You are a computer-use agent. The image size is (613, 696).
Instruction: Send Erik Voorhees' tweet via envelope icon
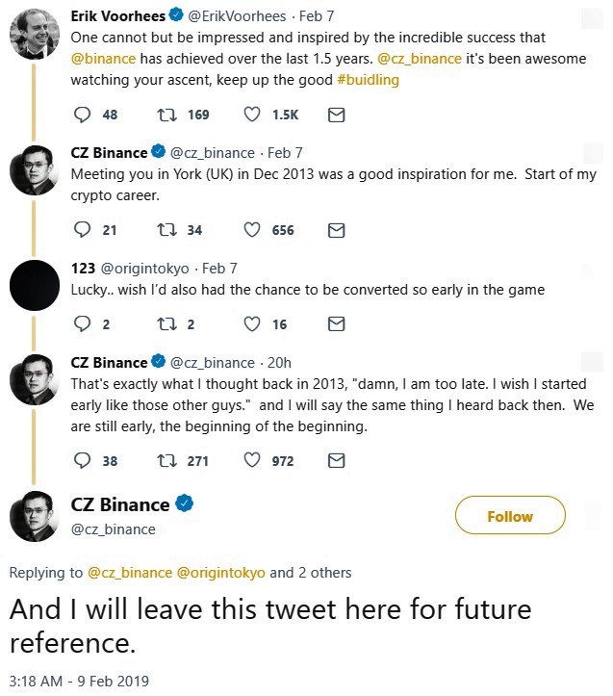337,115
